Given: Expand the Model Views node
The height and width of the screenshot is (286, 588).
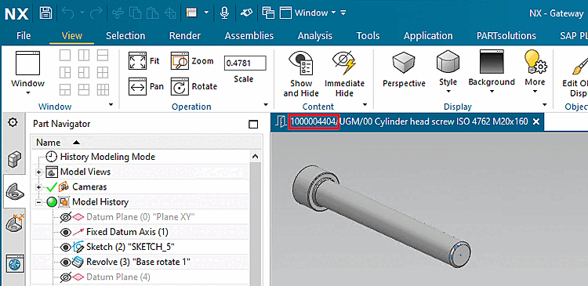Looking at the screenshot, I should (x=38, y=172).
